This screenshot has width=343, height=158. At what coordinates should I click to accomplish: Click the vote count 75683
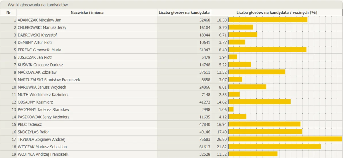pos(204,139)
